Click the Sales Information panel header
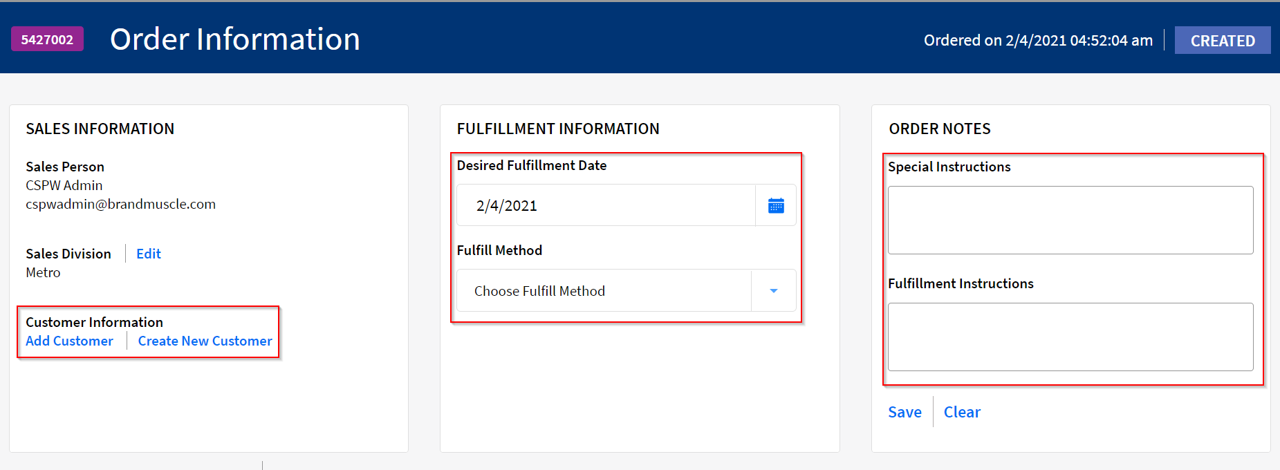Screen dimensions: 1280x470 (100, 129)
